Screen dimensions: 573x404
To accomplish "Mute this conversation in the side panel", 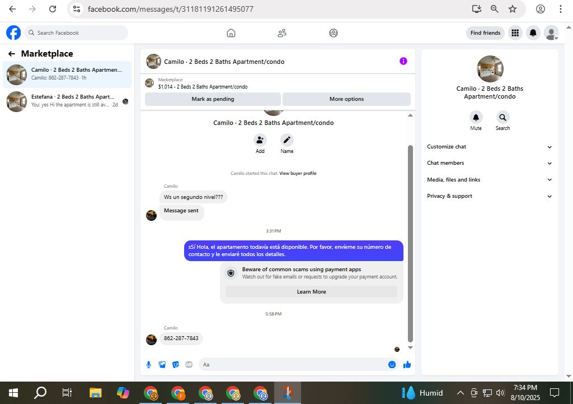I will [476, 118].
